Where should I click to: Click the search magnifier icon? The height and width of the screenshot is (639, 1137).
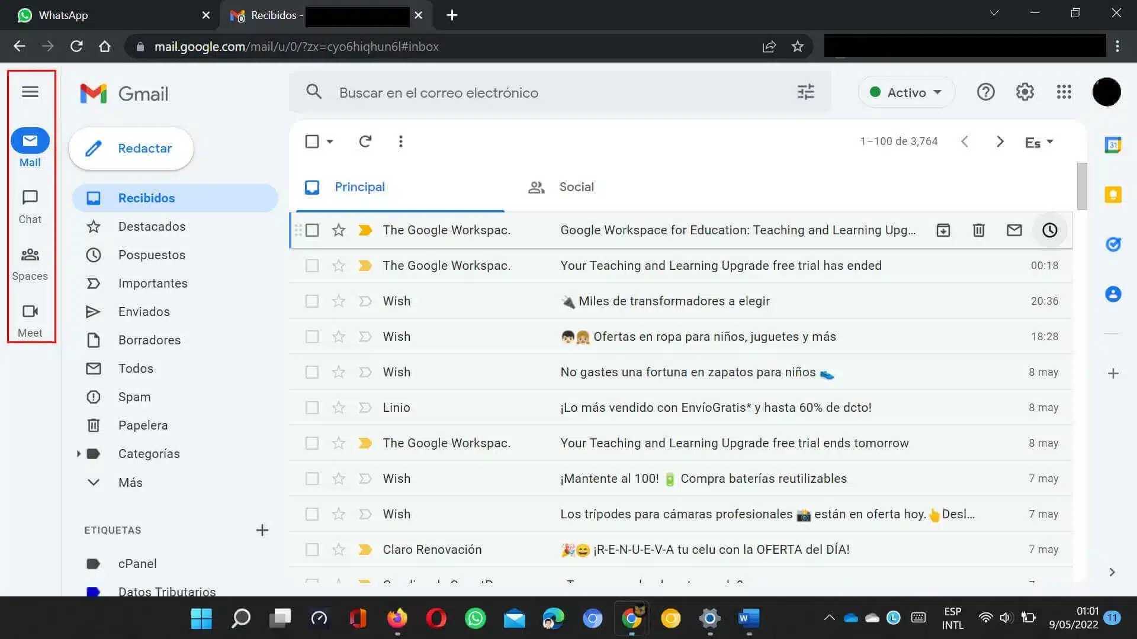[314, 92]
